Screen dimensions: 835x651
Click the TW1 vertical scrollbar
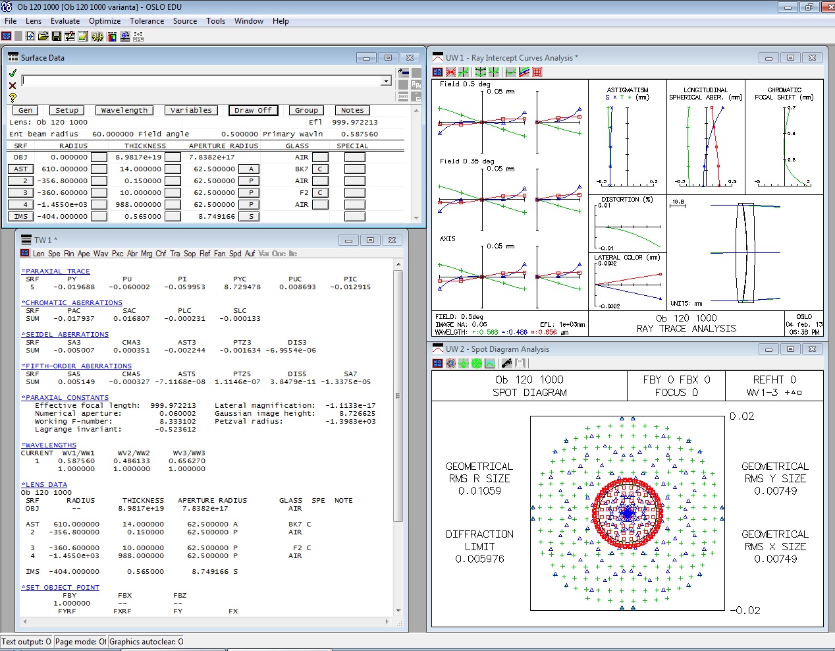398,438
